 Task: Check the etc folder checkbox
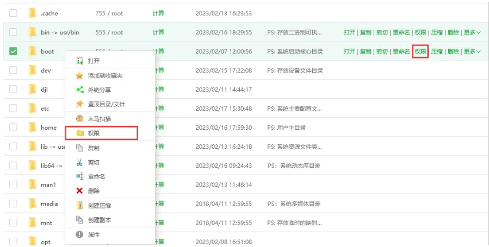[13, 108]
